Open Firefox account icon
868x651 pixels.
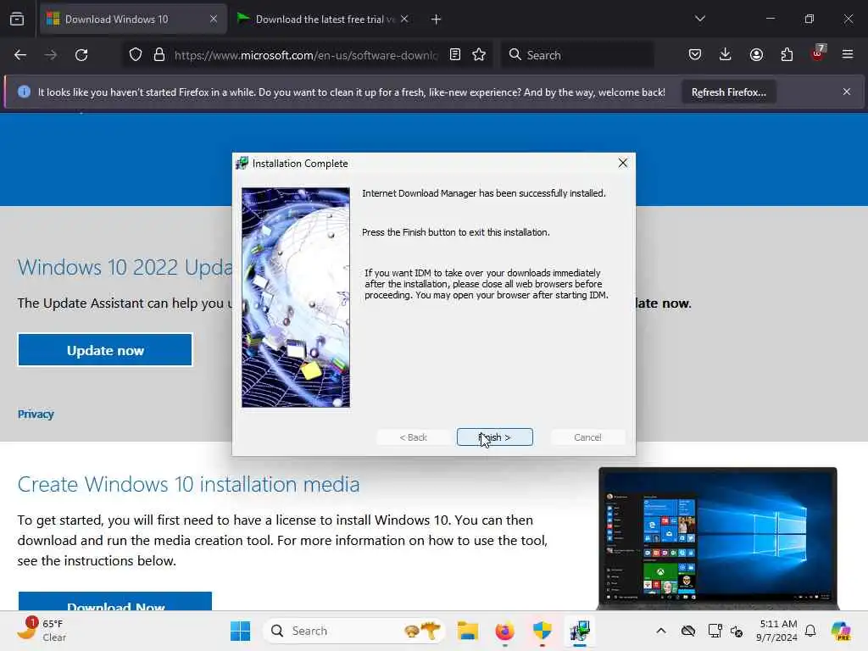pos(756,54)
